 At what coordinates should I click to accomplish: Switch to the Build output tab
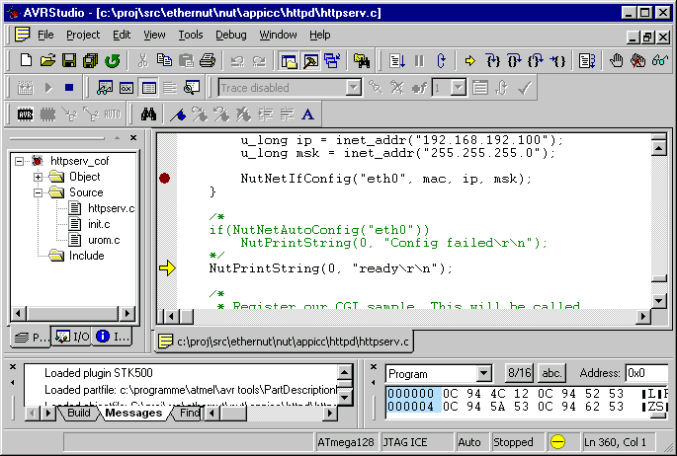79,413
